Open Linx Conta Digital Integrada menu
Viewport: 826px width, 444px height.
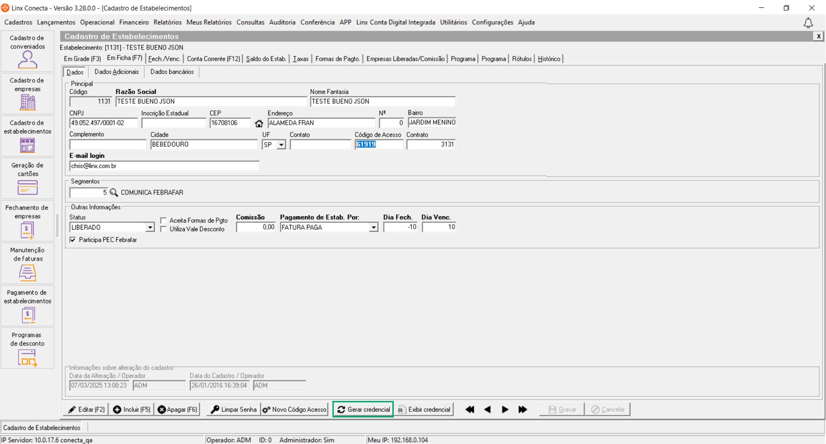point(396,22)
